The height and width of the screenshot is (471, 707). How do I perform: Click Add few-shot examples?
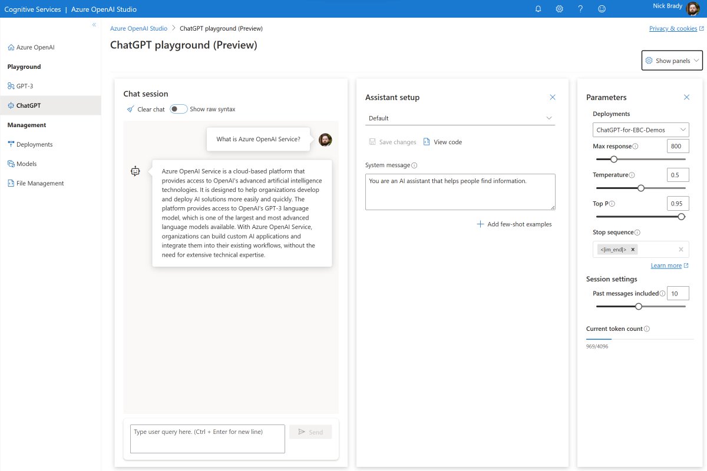[x=514, y=224]
